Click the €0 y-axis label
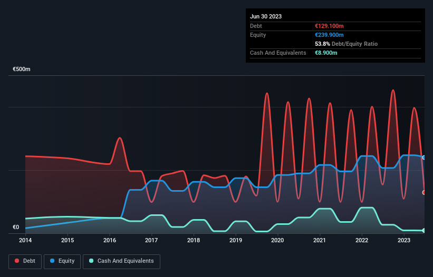The width and height of the screenshot is (433, 277). coord(16,227)
